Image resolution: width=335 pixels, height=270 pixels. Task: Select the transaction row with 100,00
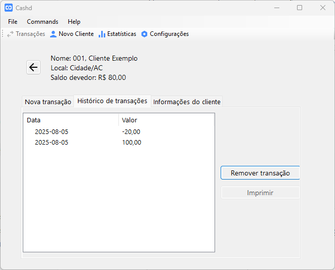pyautogui.click(x=119, y=143)
